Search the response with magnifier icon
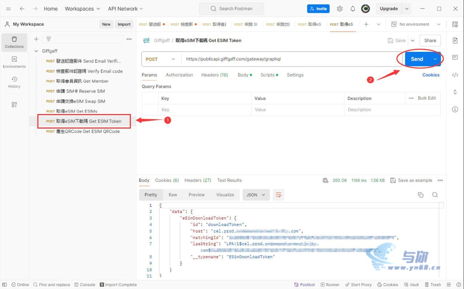The image size is (464, 289). pos(435,195)
